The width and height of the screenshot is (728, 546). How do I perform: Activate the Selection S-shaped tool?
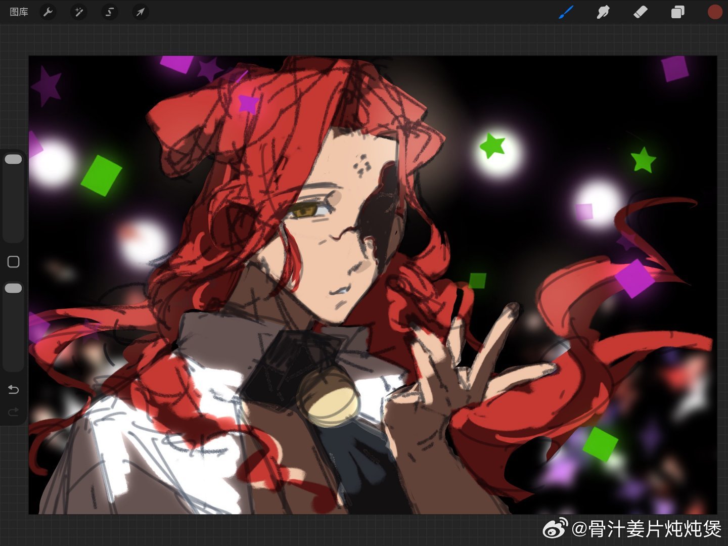click(x=110, y=12)
